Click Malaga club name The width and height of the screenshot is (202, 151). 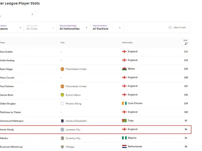pos(70,147)
